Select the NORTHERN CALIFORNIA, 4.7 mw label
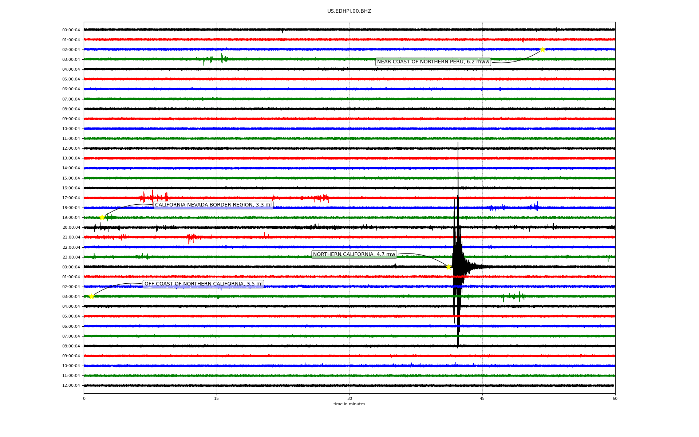This screenshot has height=437, width=699. (x=354, y=255)
